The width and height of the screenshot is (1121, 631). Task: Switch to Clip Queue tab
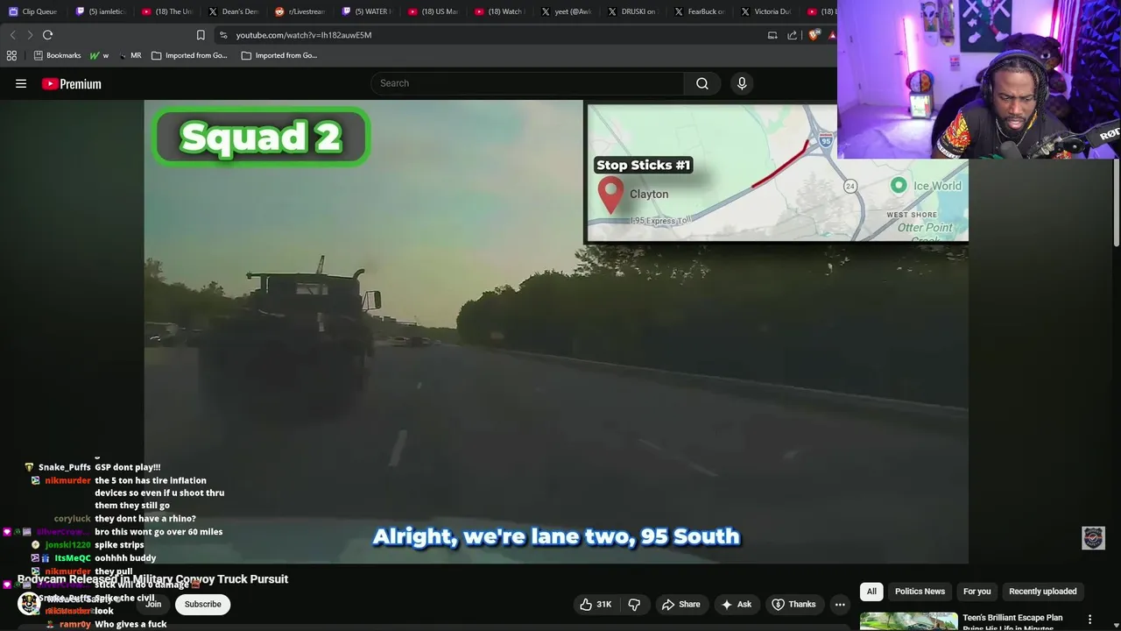click(x=33, y=11)
